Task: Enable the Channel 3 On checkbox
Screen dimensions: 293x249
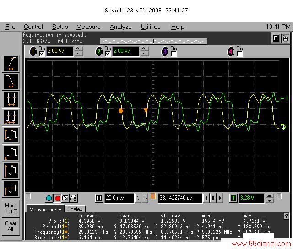Action: 174,54
